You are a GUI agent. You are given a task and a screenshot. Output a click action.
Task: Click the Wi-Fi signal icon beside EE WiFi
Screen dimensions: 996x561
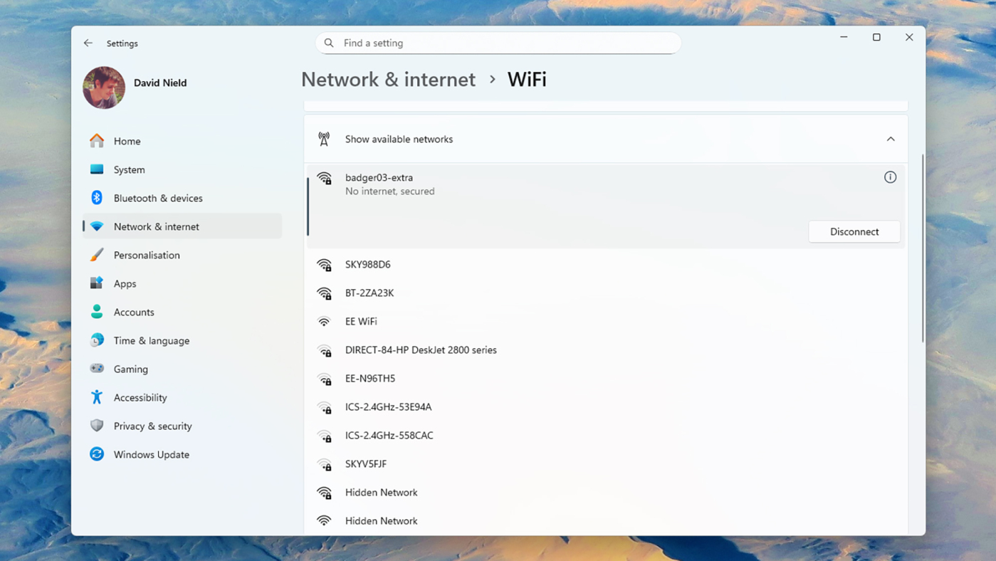324,321
